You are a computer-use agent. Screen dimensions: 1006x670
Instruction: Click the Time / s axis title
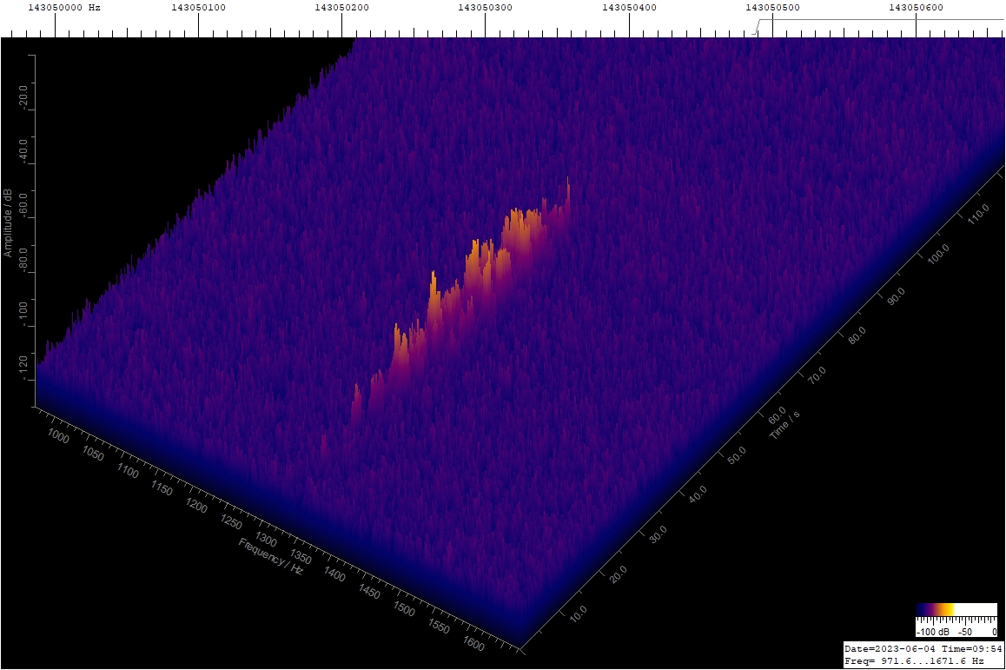point(784,425)
